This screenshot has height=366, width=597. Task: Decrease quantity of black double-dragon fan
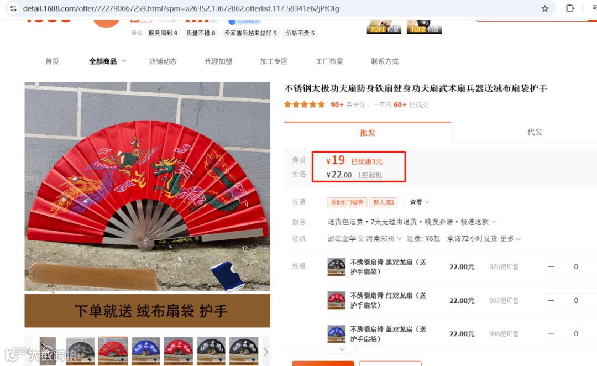click(551, 266)
